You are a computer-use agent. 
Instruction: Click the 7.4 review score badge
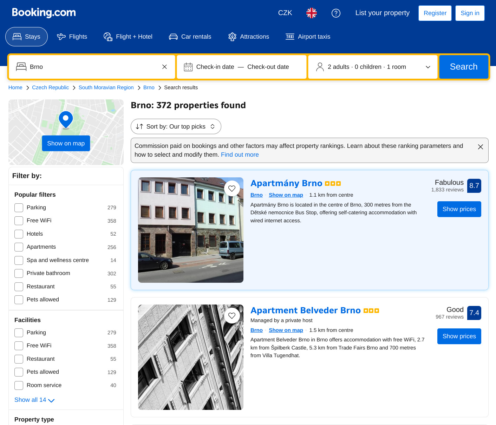tap(474, 313)
